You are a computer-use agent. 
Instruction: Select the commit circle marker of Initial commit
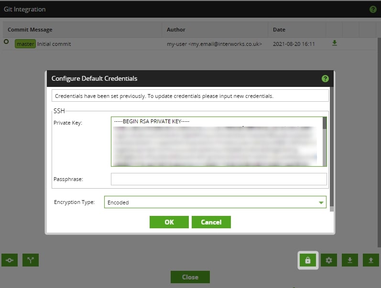click(x=6, y=42)
